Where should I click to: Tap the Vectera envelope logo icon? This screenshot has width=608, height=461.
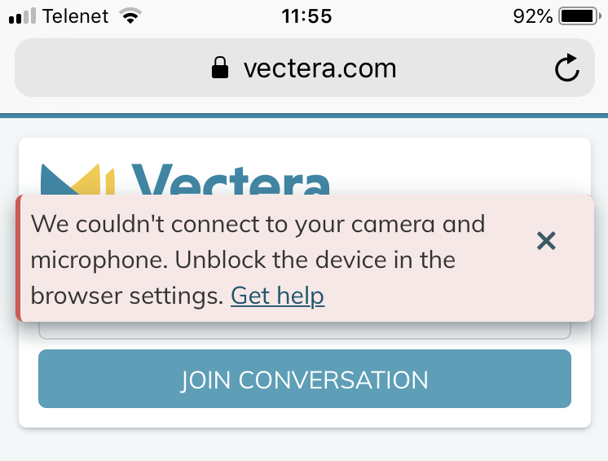pos(77,179)
